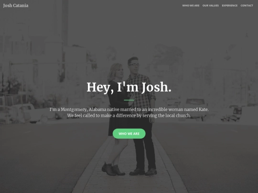
Task: Click the sentence about Montgomery, Alabama native
Action: 129,110
